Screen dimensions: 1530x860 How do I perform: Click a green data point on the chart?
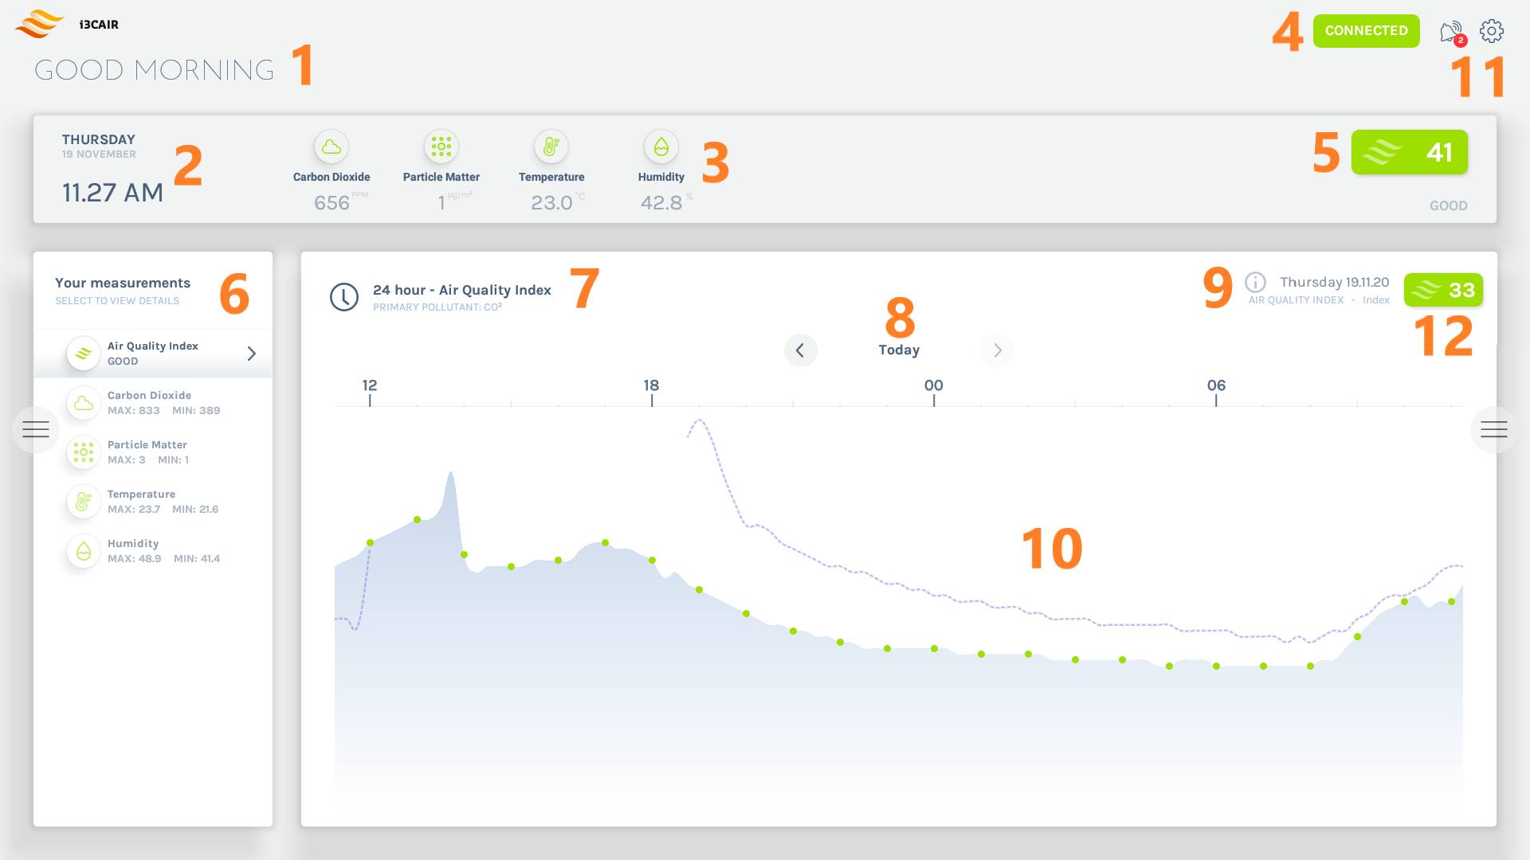click(418, 519)
